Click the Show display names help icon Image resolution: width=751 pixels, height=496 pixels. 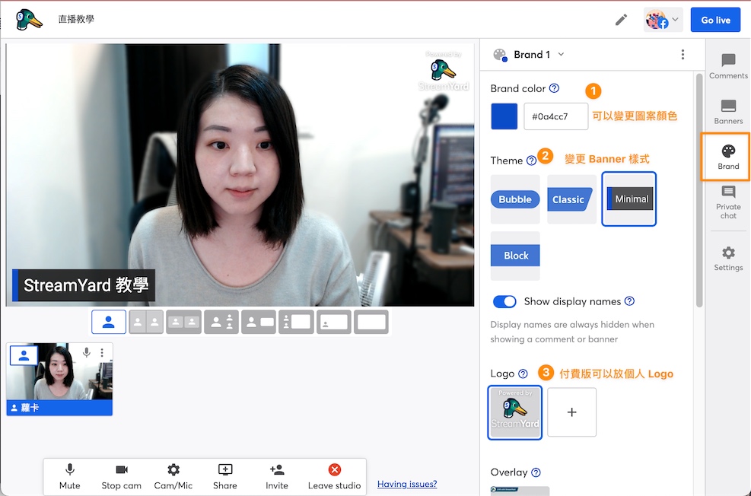pyautogui.click(x=630, y=301)
